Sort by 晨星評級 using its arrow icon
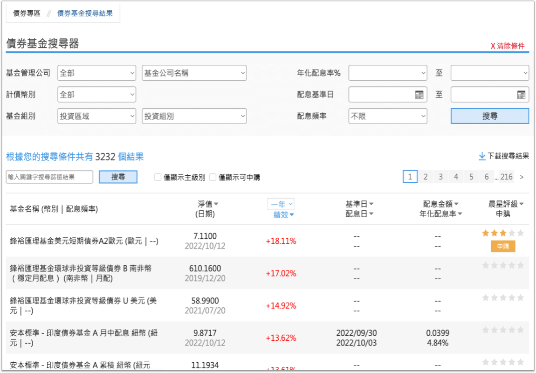 (522, 204)
